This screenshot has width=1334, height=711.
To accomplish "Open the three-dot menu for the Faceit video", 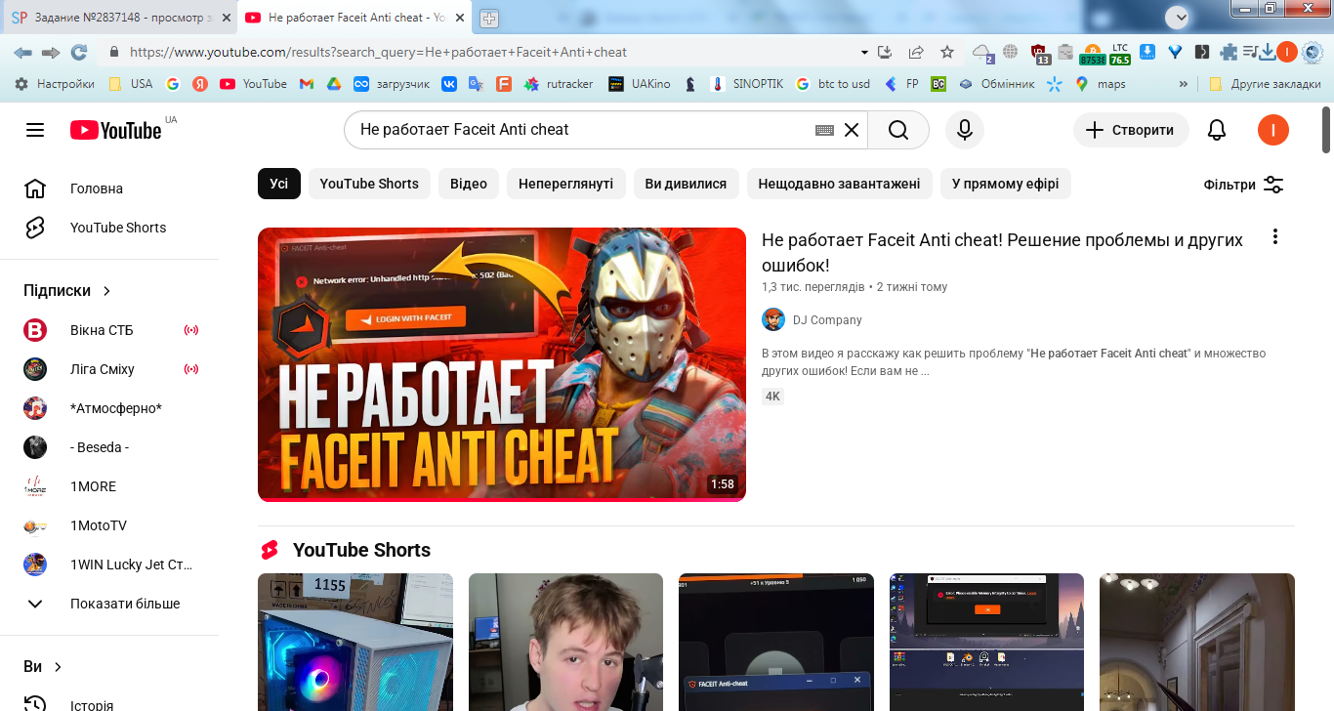I will tap(1274, 237).
